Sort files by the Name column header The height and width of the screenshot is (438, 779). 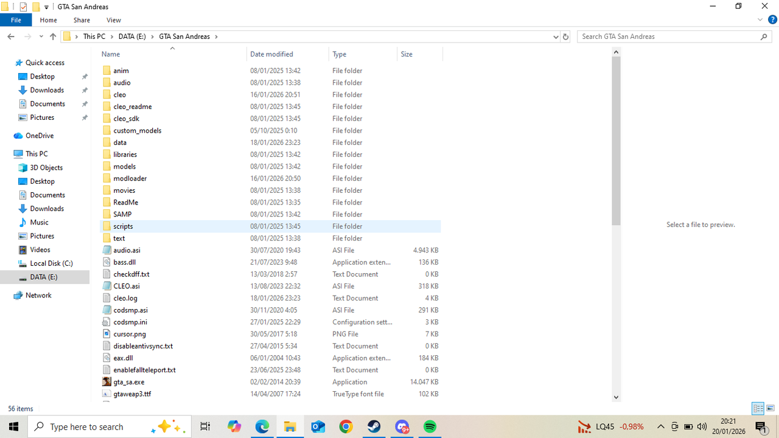coord(172,54)
